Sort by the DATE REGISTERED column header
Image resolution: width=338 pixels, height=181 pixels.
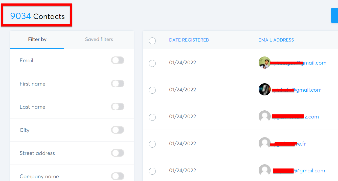coord(189,40)
